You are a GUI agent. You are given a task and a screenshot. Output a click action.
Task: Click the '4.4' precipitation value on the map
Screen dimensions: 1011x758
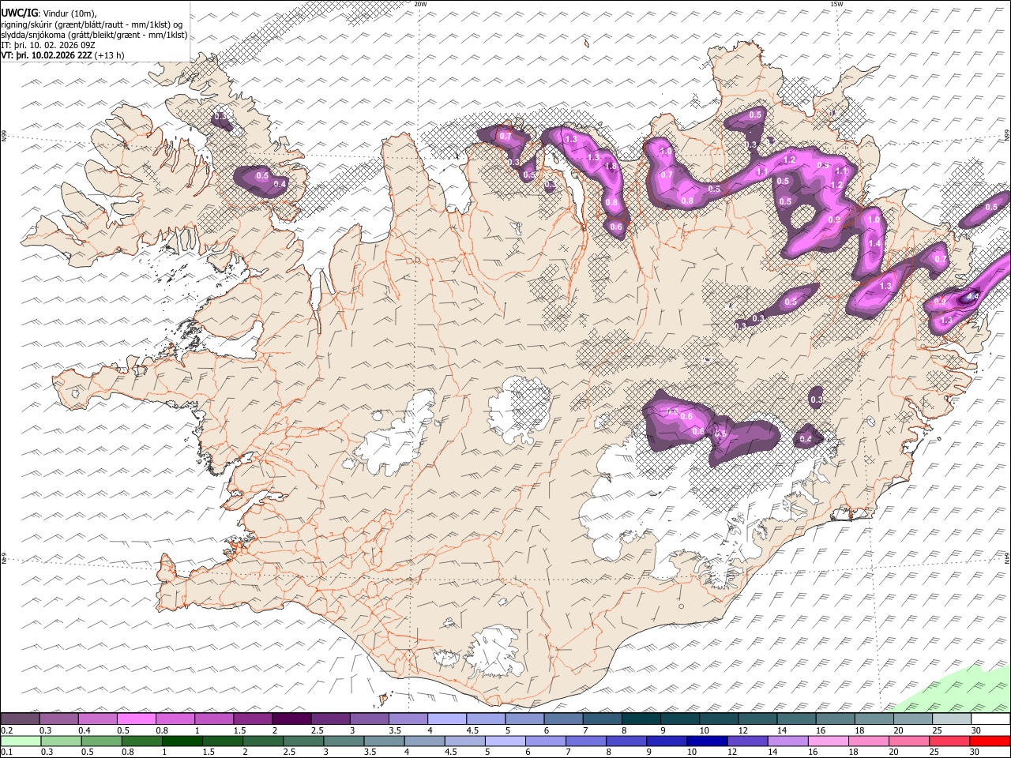click(x=972, y=296)
